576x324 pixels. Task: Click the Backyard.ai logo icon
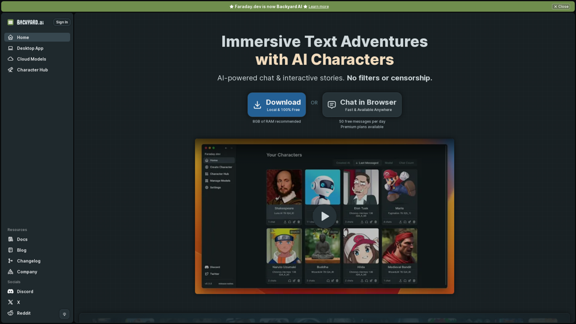pos(10,22)
